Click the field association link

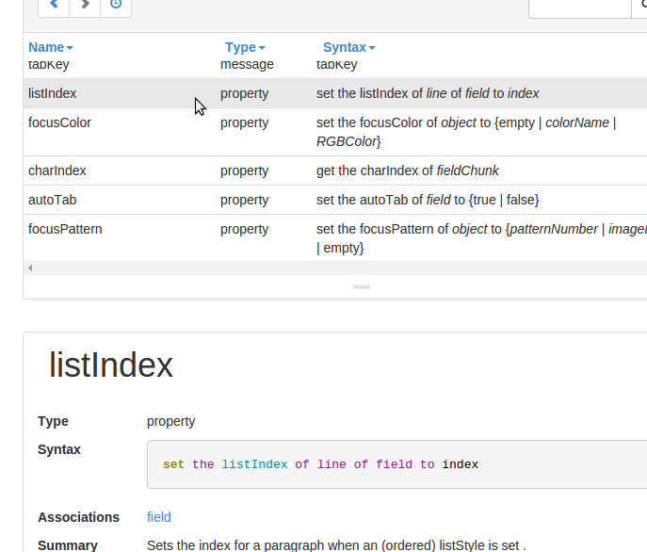(x=158, y=517)
